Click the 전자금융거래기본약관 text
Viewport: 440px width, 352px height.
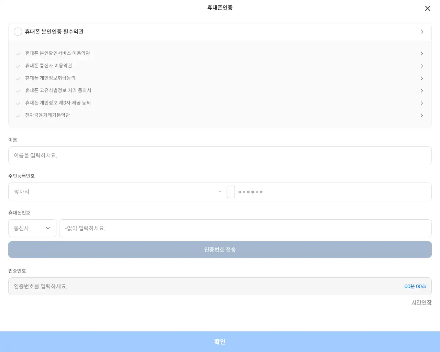tap(47, 115)
